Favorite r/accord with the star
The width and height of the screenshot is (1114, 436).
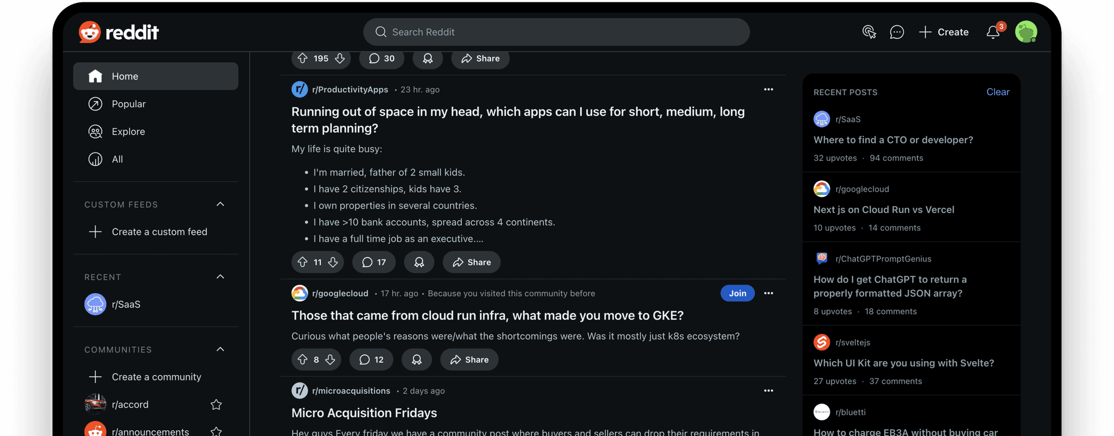(216, 404)
